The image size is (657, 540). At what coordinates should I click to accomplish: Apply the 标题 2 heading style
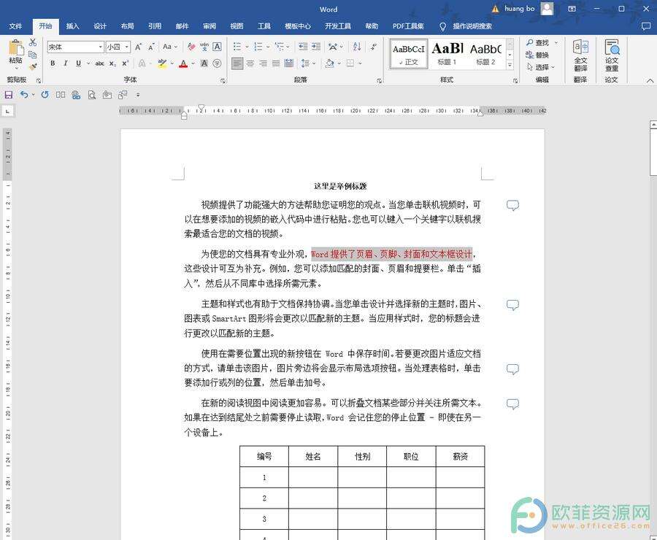point(485,53)
